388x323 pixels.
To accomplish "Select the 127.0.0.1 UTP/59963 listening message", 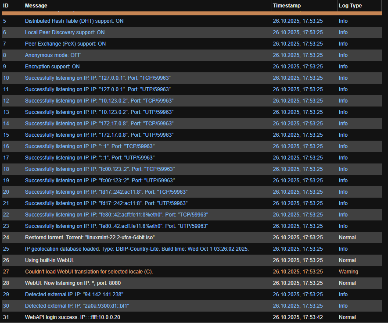I will tap(98, 89).
